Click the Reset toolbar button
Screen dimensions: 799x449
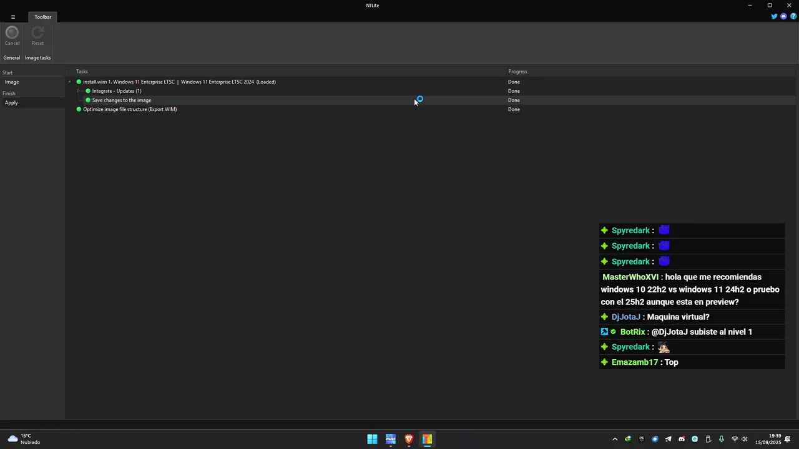tap(37, 36)
